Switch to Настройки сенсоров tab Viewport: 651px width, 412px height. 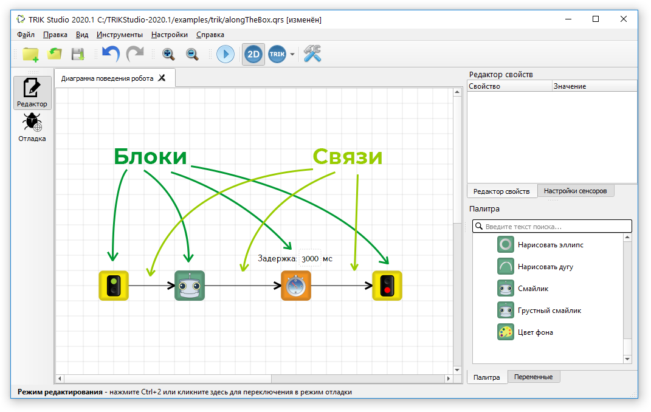[x=576, y=191]
